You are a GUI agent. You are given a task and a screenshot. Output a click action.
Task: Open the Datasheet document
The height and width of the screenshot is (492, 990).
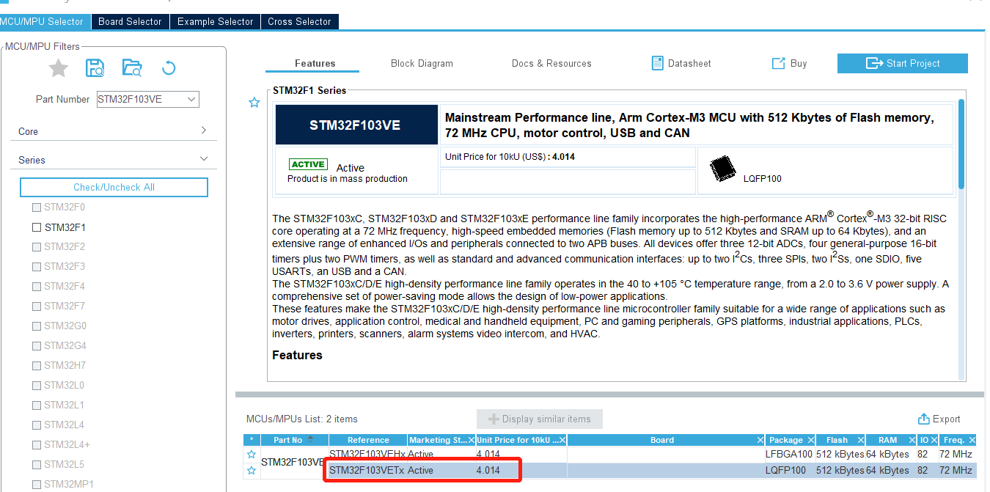(681, 63)
